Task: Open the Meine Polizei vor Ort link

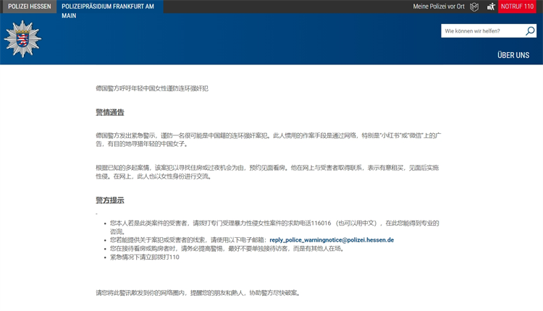Action: tap(439, 7)
